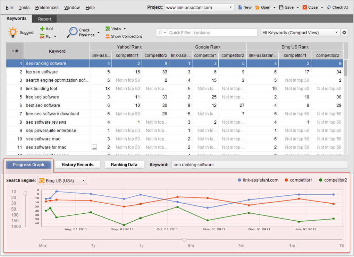Toggle competitor1 red legend dot

click(x=286, y=180)
